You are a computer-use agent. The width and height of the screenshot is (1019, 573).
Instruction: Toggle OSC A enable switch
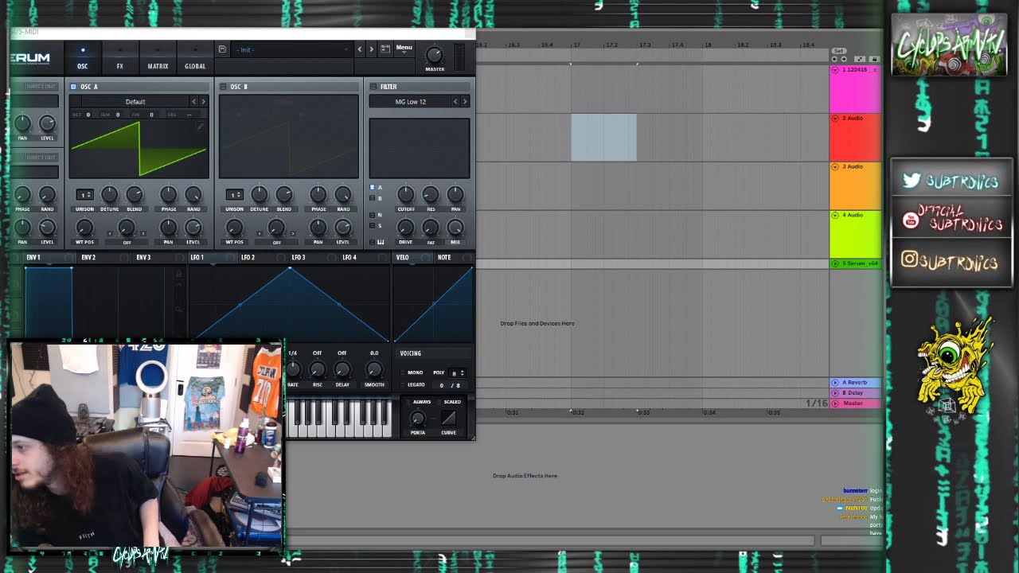tap(73, 87)
